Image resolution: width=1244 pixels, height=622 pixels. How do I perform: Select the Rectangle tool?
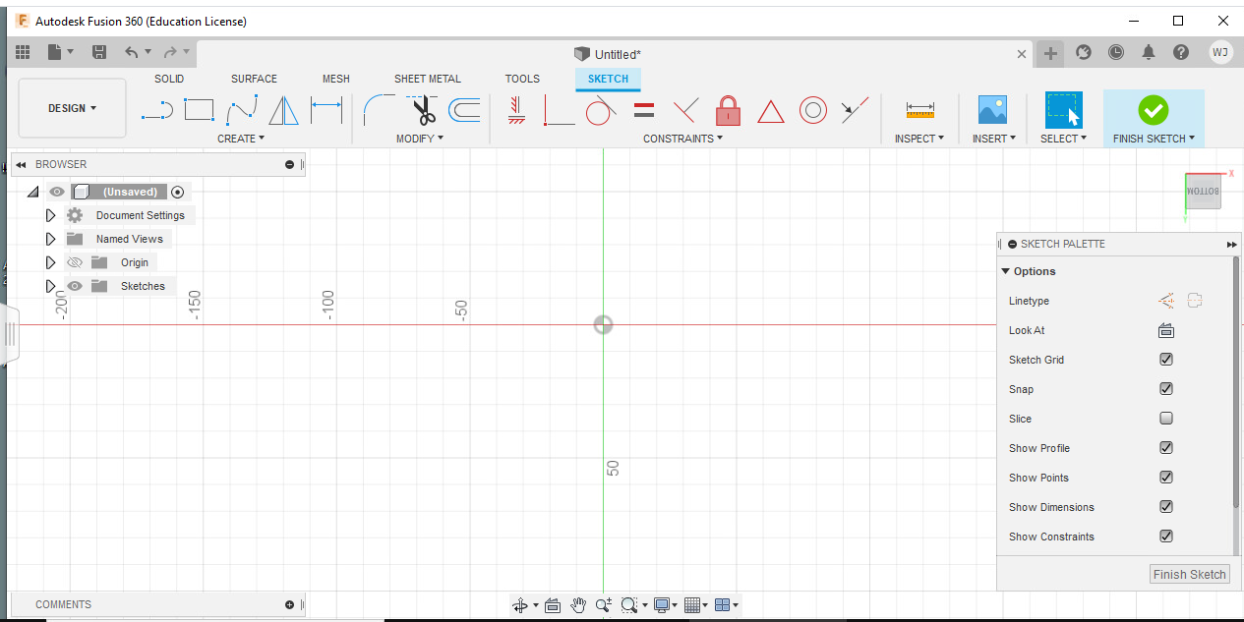(199, 110)
